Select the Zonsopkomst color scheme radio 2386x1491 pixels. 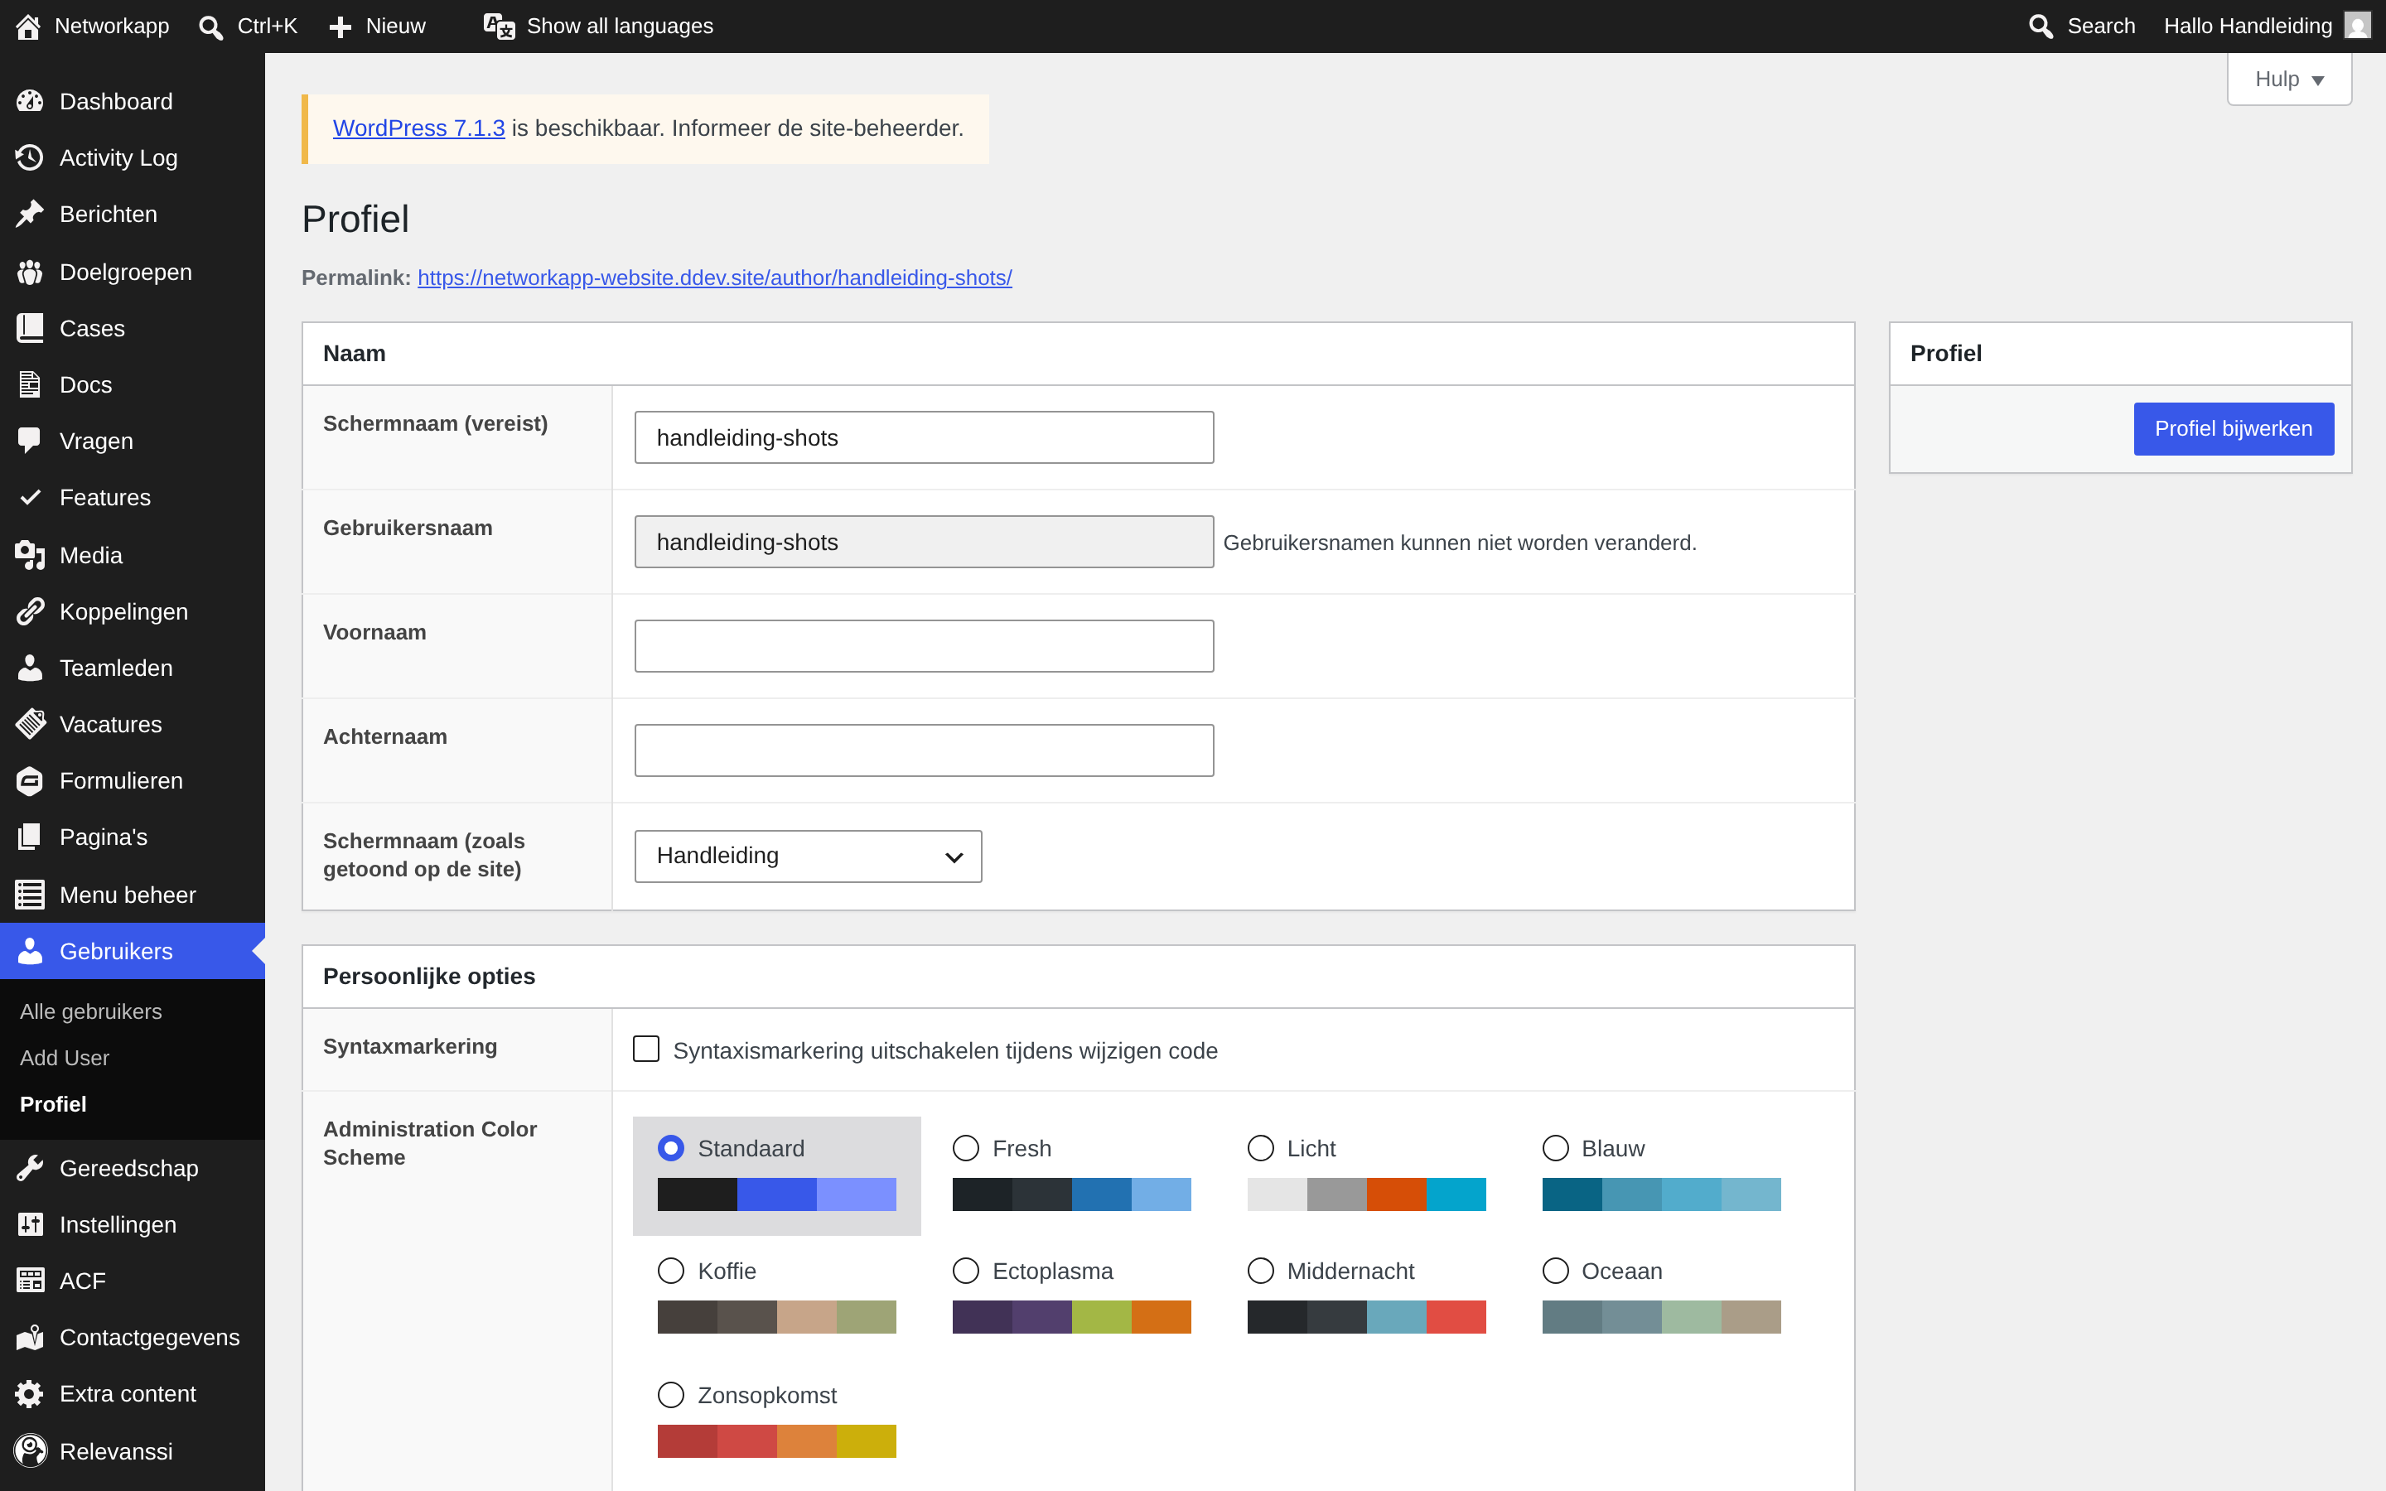pos(670,1394)
